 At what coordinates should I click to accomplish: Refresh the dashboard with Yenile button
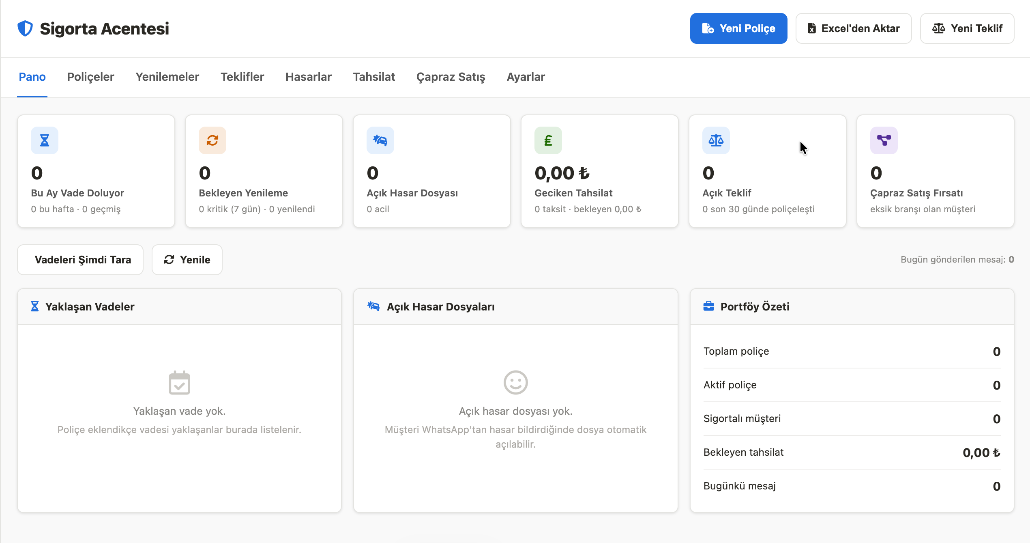(x=187, y=260)
